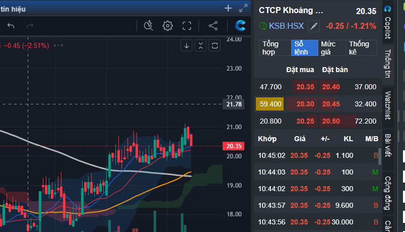Click the green clock icon beside KSB:HSX
The width and height of the screenshot is (405, 232).
point(262,26)
